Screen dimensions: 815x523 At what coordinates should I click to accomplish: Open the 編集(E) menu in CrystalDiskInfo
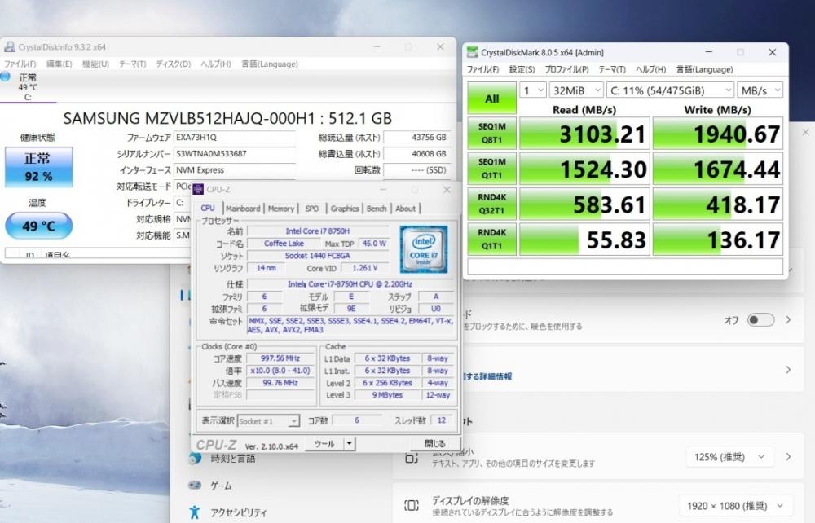tap(59, 64)
